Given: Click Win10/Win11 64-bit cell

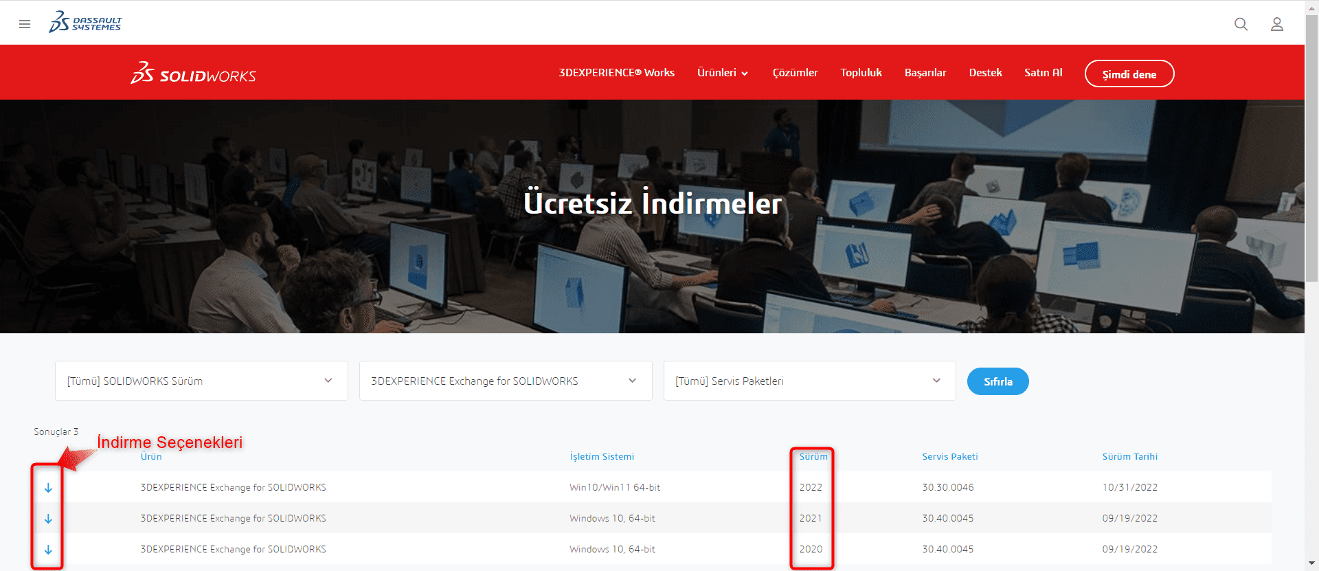Looking at the screenshot, I should point(615,488).
